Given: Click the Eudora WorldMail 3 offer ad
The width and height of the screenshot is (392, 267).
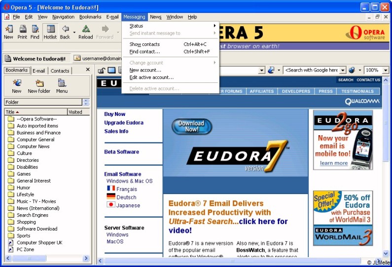Looking at the screenshot, I should [x=343, y=218].
